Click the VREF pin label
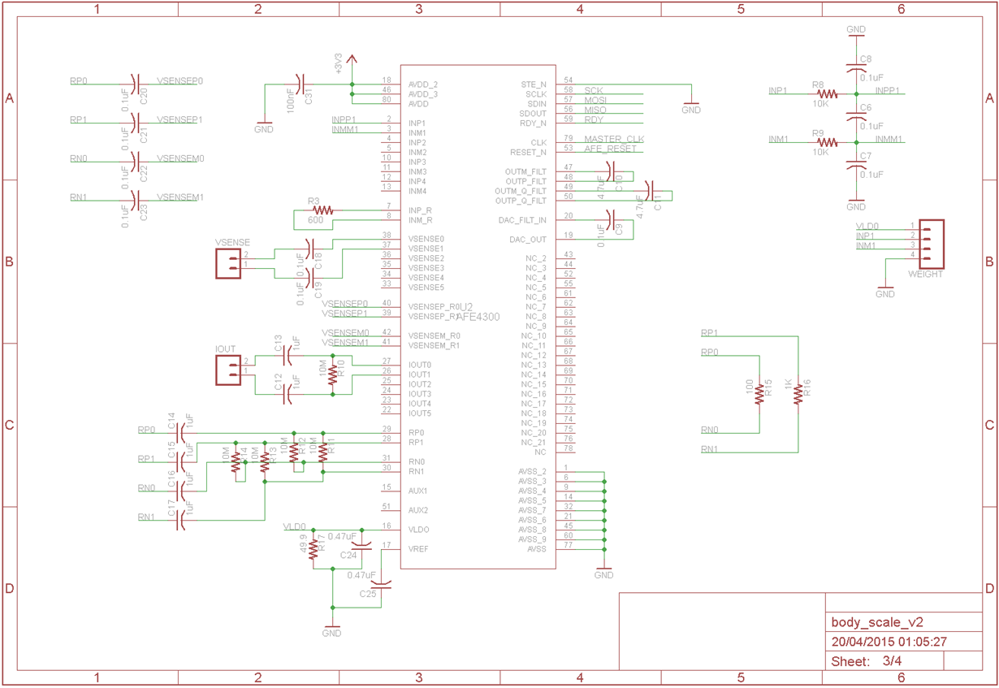The width and height of the screenshot is (999, 688). tap(418, 550)
